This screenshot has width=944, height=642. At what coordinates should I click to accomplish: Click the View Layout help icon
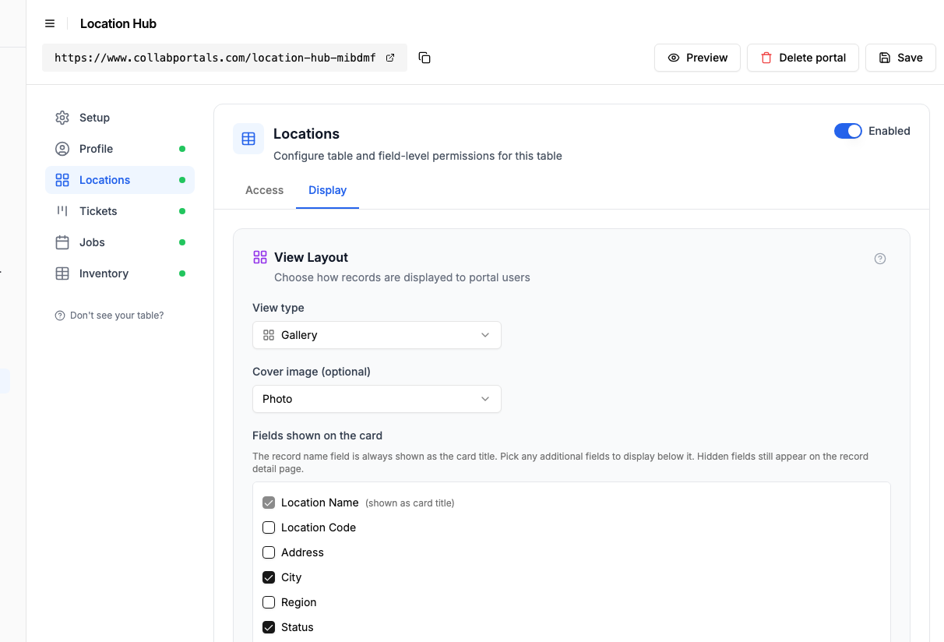click(880, 259)
